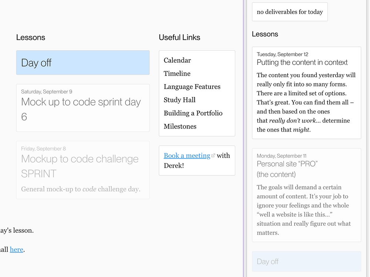370x277 pixels.
Task: Click the no deliverables for today box
Action: coord(290,12)
